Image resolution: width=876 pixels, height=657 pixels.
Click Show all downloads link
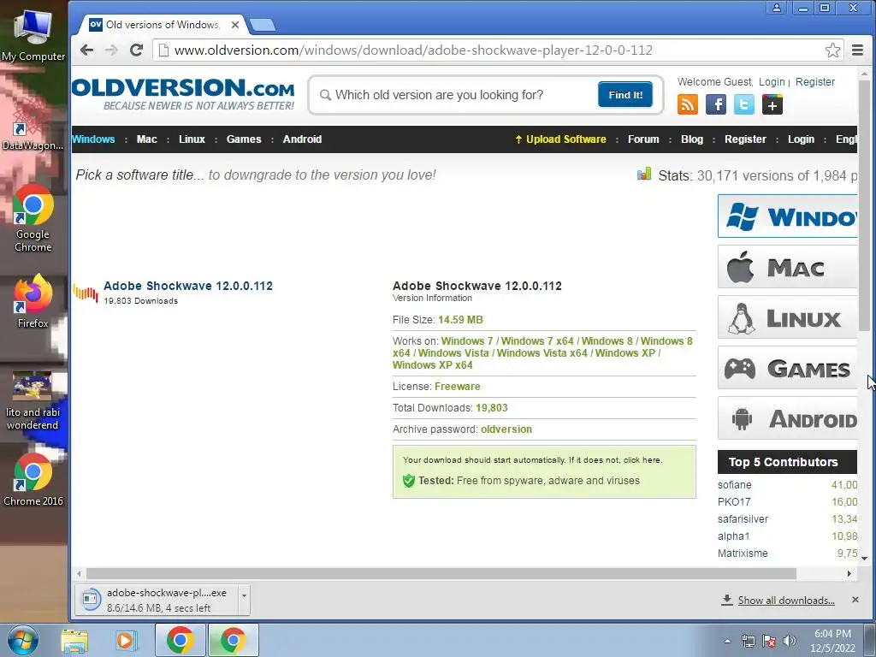tap(786, 600)
